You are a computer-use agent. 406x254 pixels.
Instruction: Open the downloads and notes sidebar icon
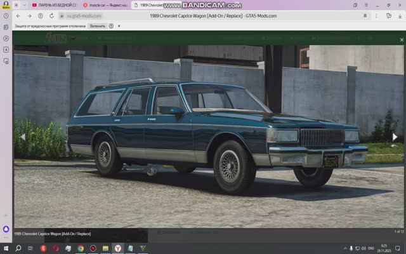point(6,61)
